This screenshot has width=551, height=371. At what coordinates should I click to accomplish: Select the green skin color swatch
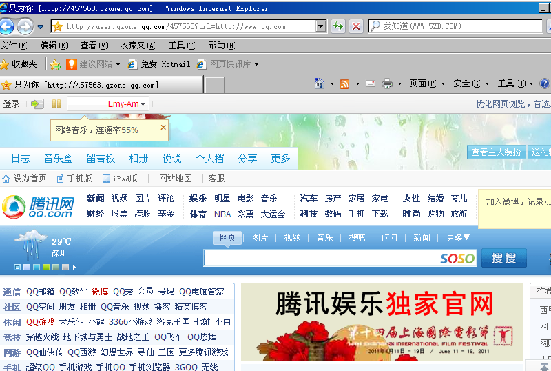click(x=45, y=268)
